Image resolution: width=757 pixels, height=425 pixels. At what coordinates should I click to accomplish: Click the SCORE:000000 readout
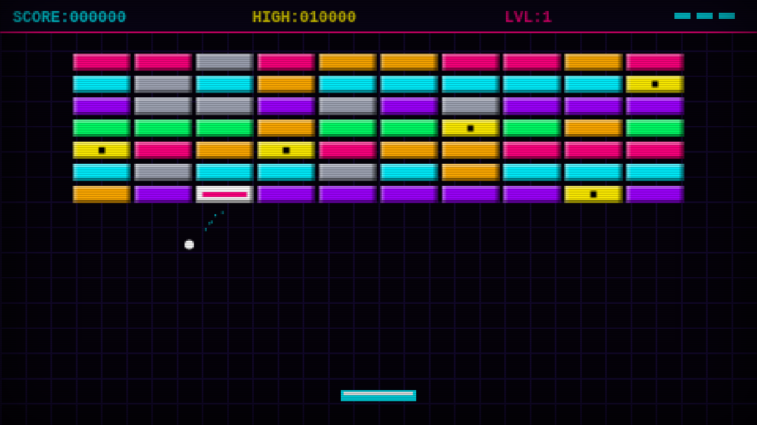pyautogui.click(x=69, y=17)
